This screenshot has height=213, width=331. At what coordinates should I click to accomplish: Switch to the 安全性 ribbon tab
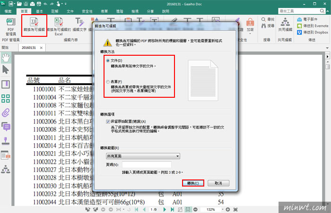[87, 11]
